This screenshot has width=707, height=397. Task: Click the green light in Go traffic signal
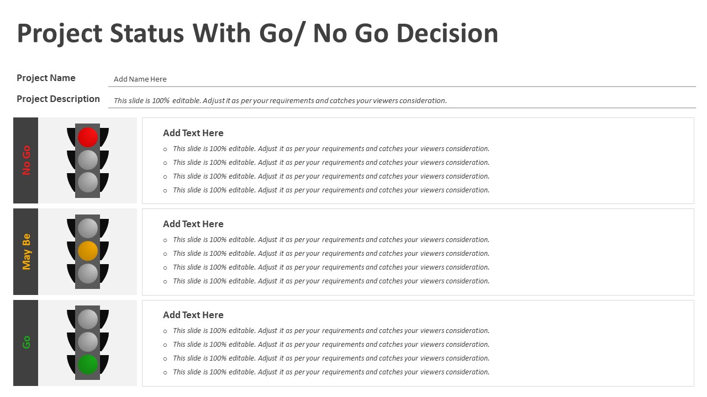(88, 364)
